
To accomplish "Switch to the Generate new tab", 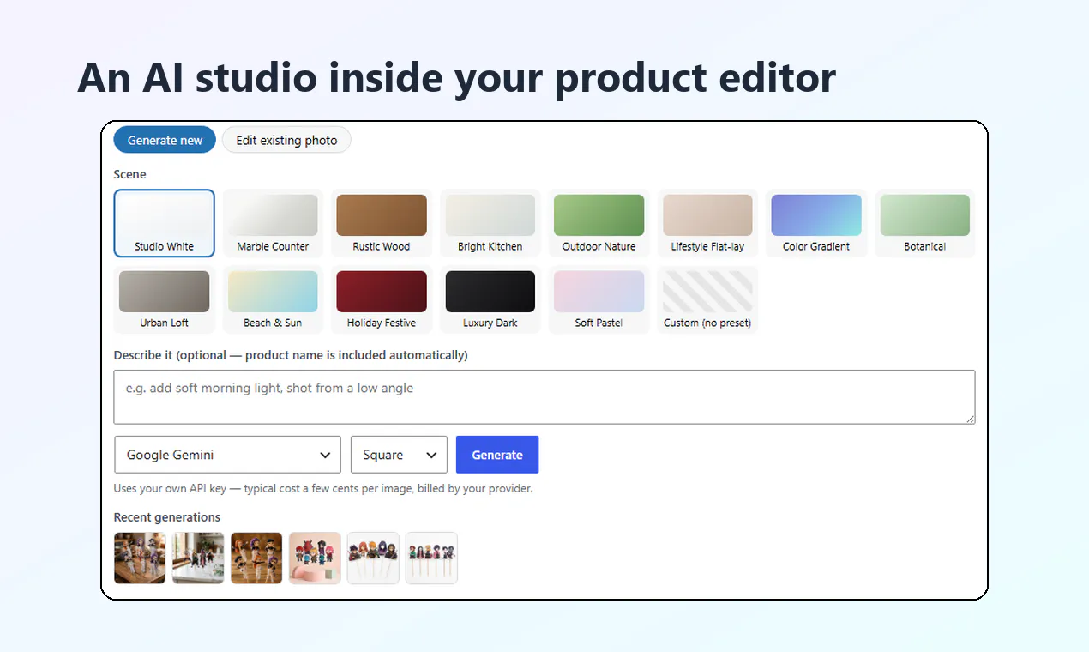I will pyautogui.click(x=165, y=140).
